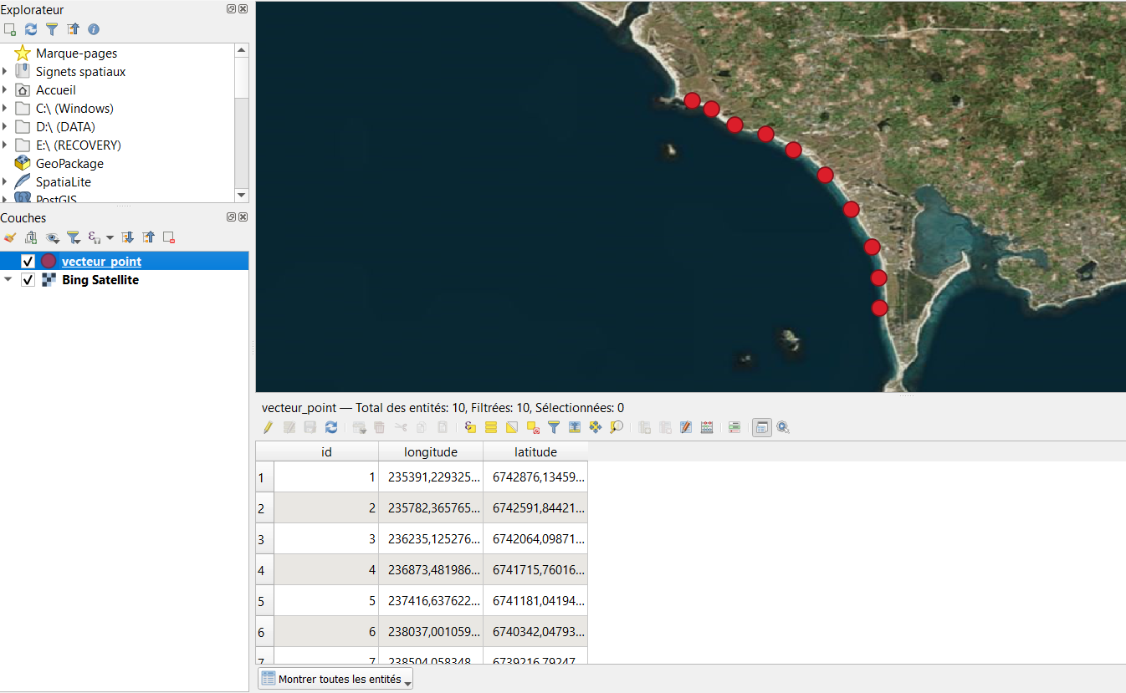Close the Couches panel

243,217
